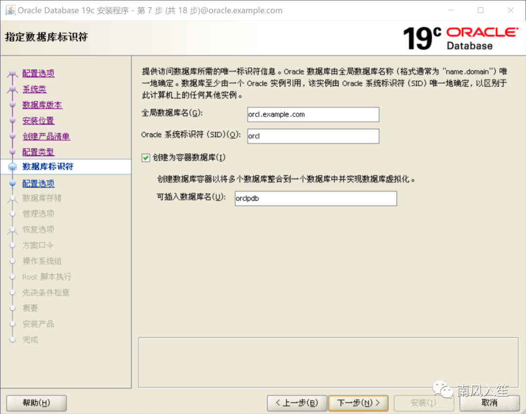Select the current 数据库标识符 step
Viewport: 526px width, 414px height.
[x=48, y=166]
